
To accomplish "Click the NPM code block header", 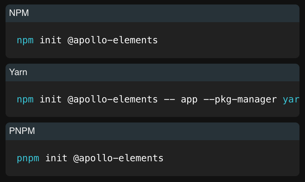I will [x=19, y=13].
